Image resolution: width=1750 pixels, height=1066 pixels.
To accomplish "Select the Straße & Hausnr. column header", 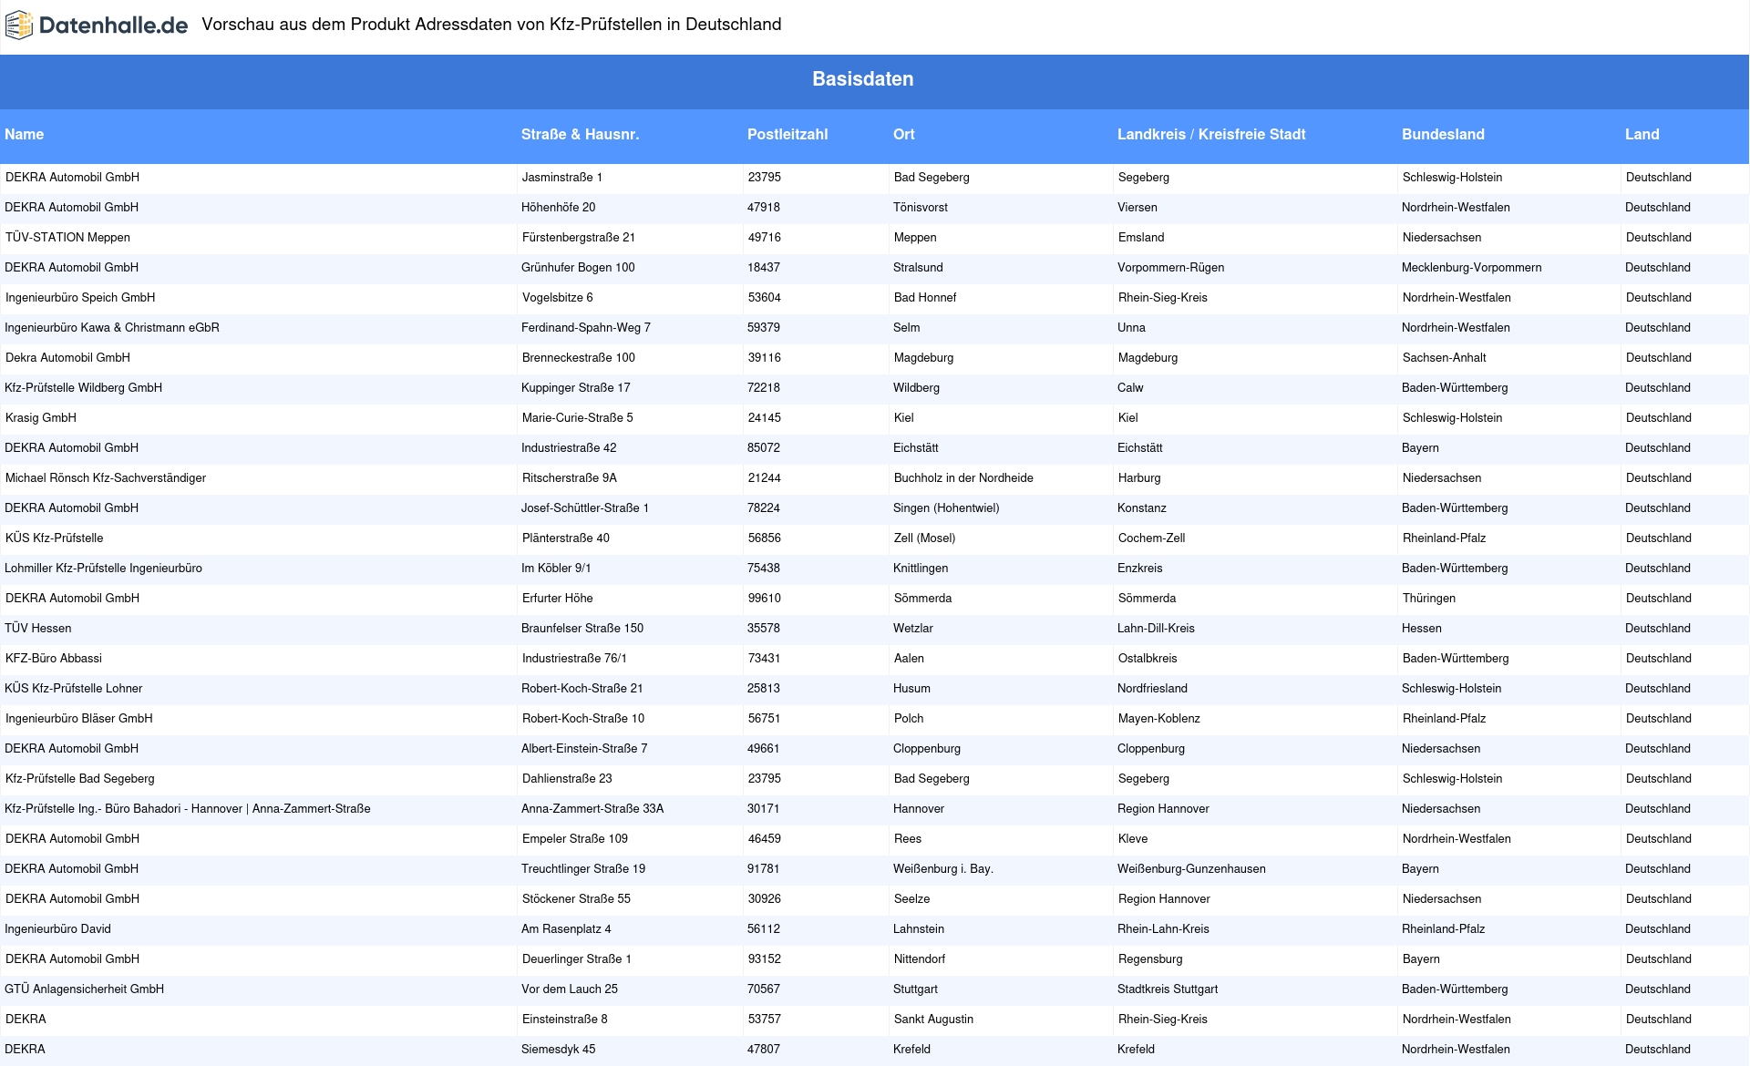I will click(581, 134).
